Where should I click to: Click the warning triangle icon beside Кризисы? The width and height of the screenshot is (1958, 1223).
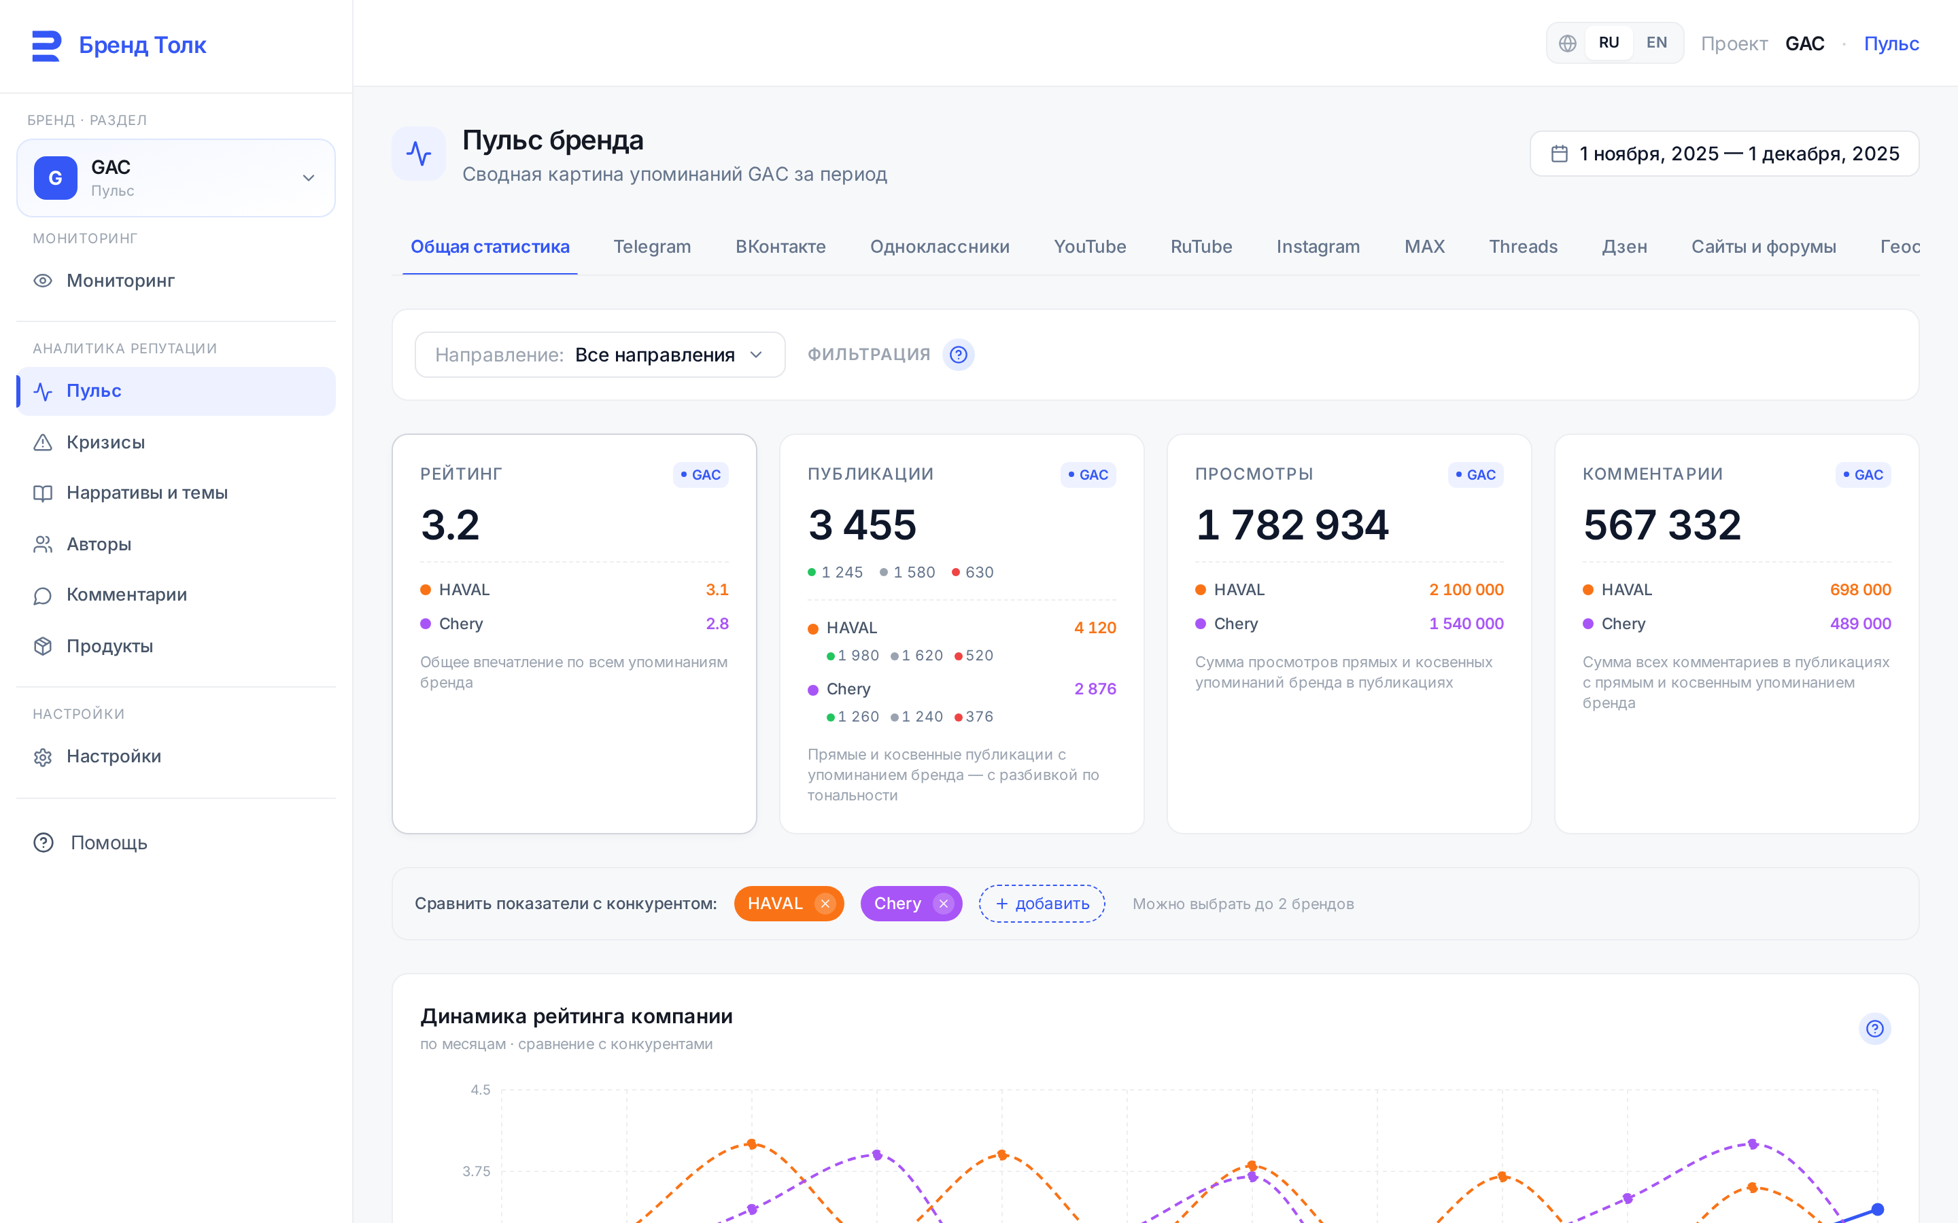pyautogui.click(x=43, y=442)
